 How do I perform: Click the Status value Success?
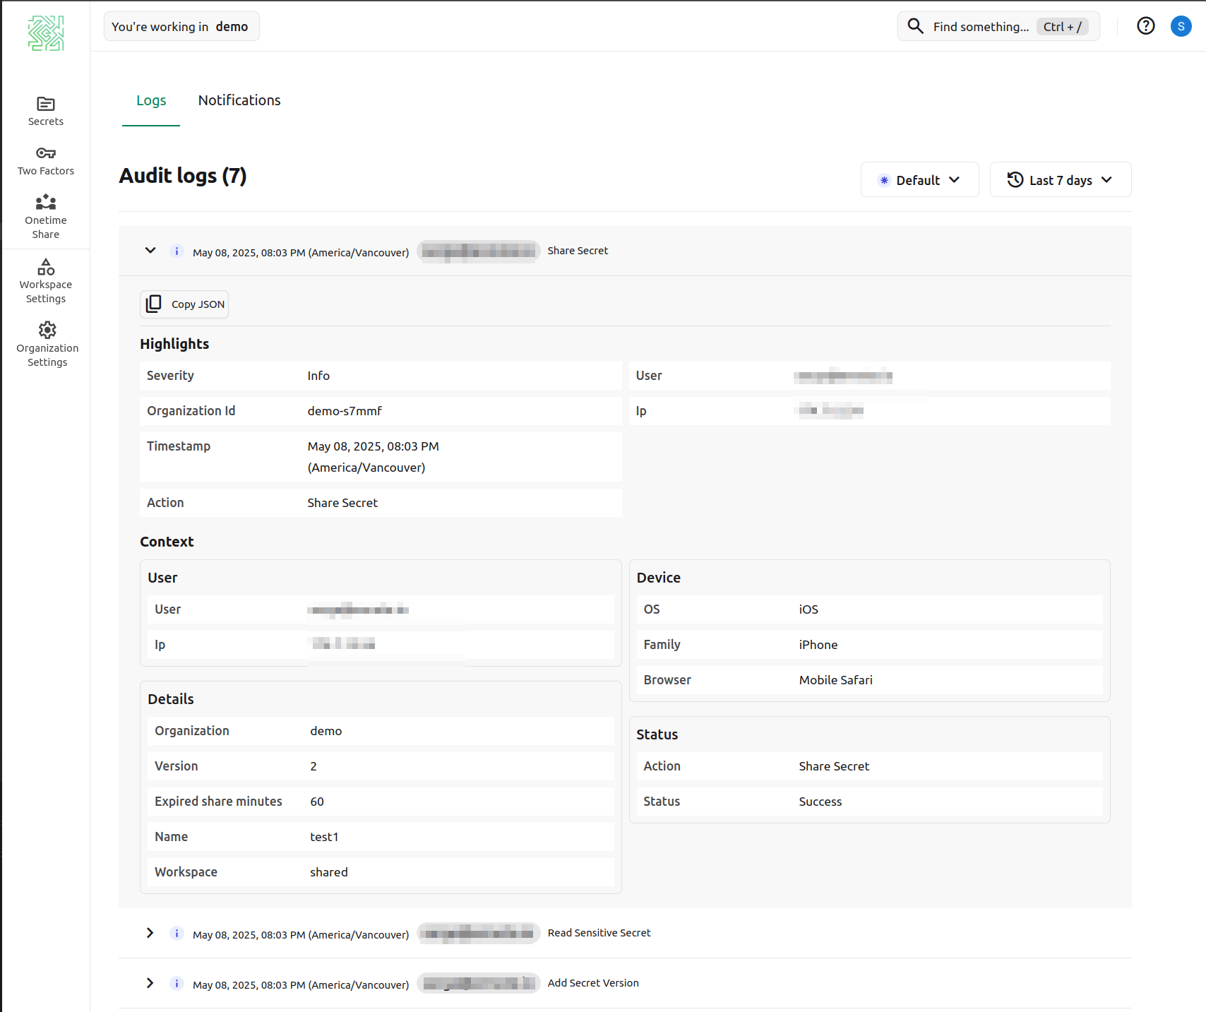[x=820, y=802]
